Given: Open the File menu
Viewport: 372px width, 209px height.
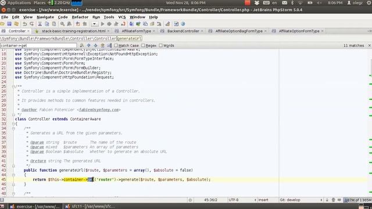Looking at the screenshot, I should coord(5,17).
